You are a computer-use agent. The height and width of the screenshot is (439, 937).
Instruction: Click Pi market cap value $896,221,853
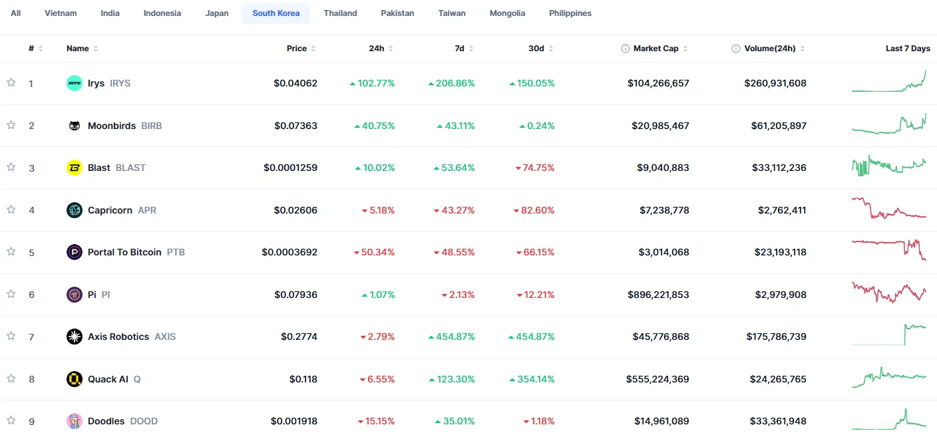658,295
